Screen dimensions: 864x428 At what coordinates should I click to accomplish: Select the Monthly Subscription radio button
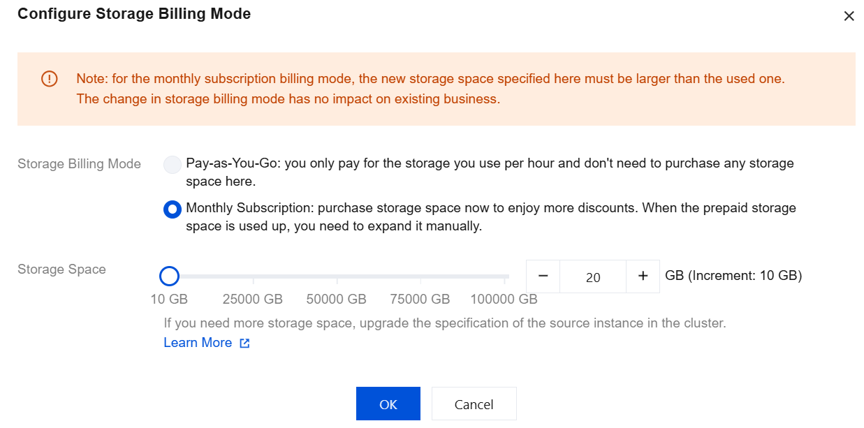click(x=172, y=209)
